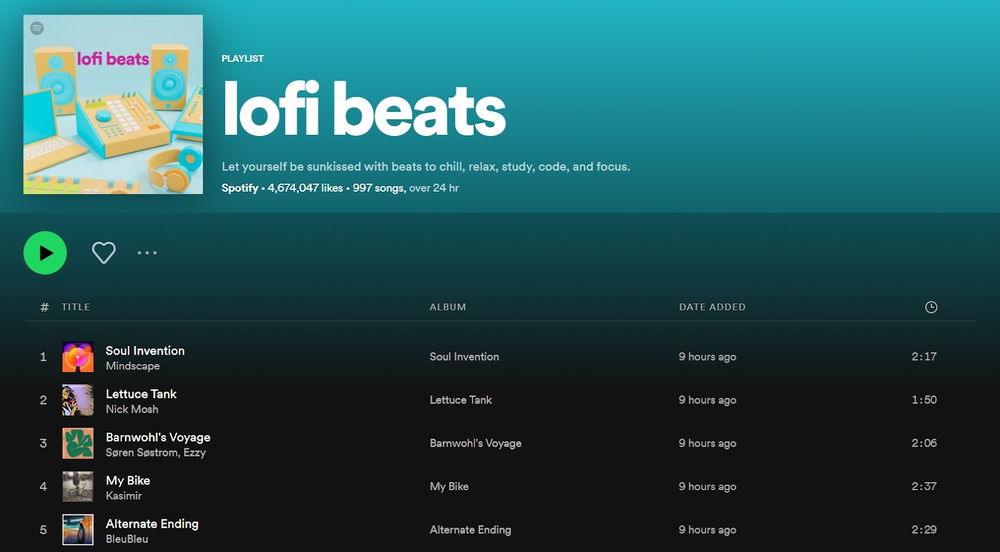Click the 2:29 duration of Alternate Ending
The image size is (1000, 552).
(x=924, y=530)
